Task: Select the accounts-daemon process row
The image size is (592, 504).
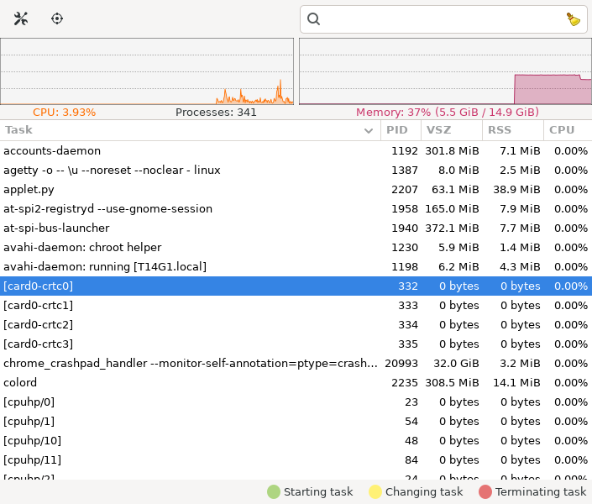Action: pos(296,150)
